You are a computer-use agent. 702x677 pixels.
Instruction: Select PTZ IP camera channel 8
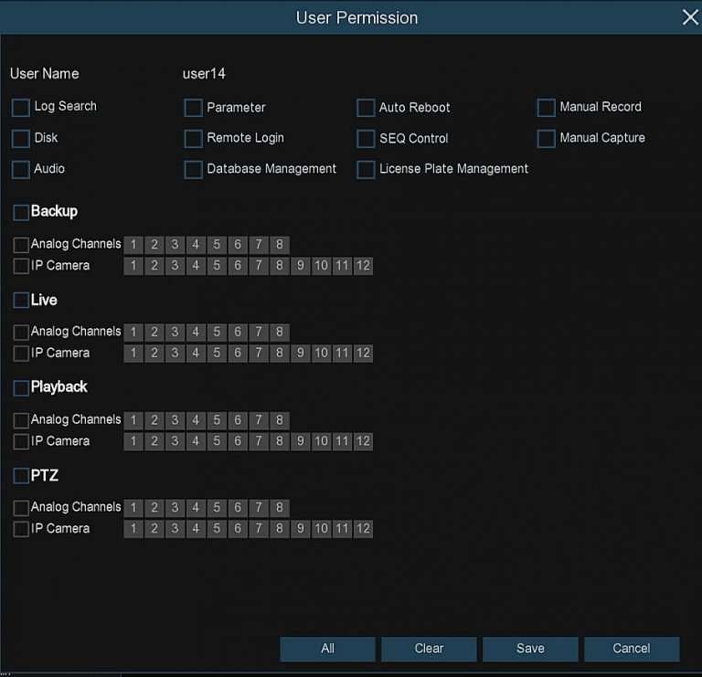tap(280, 528)
